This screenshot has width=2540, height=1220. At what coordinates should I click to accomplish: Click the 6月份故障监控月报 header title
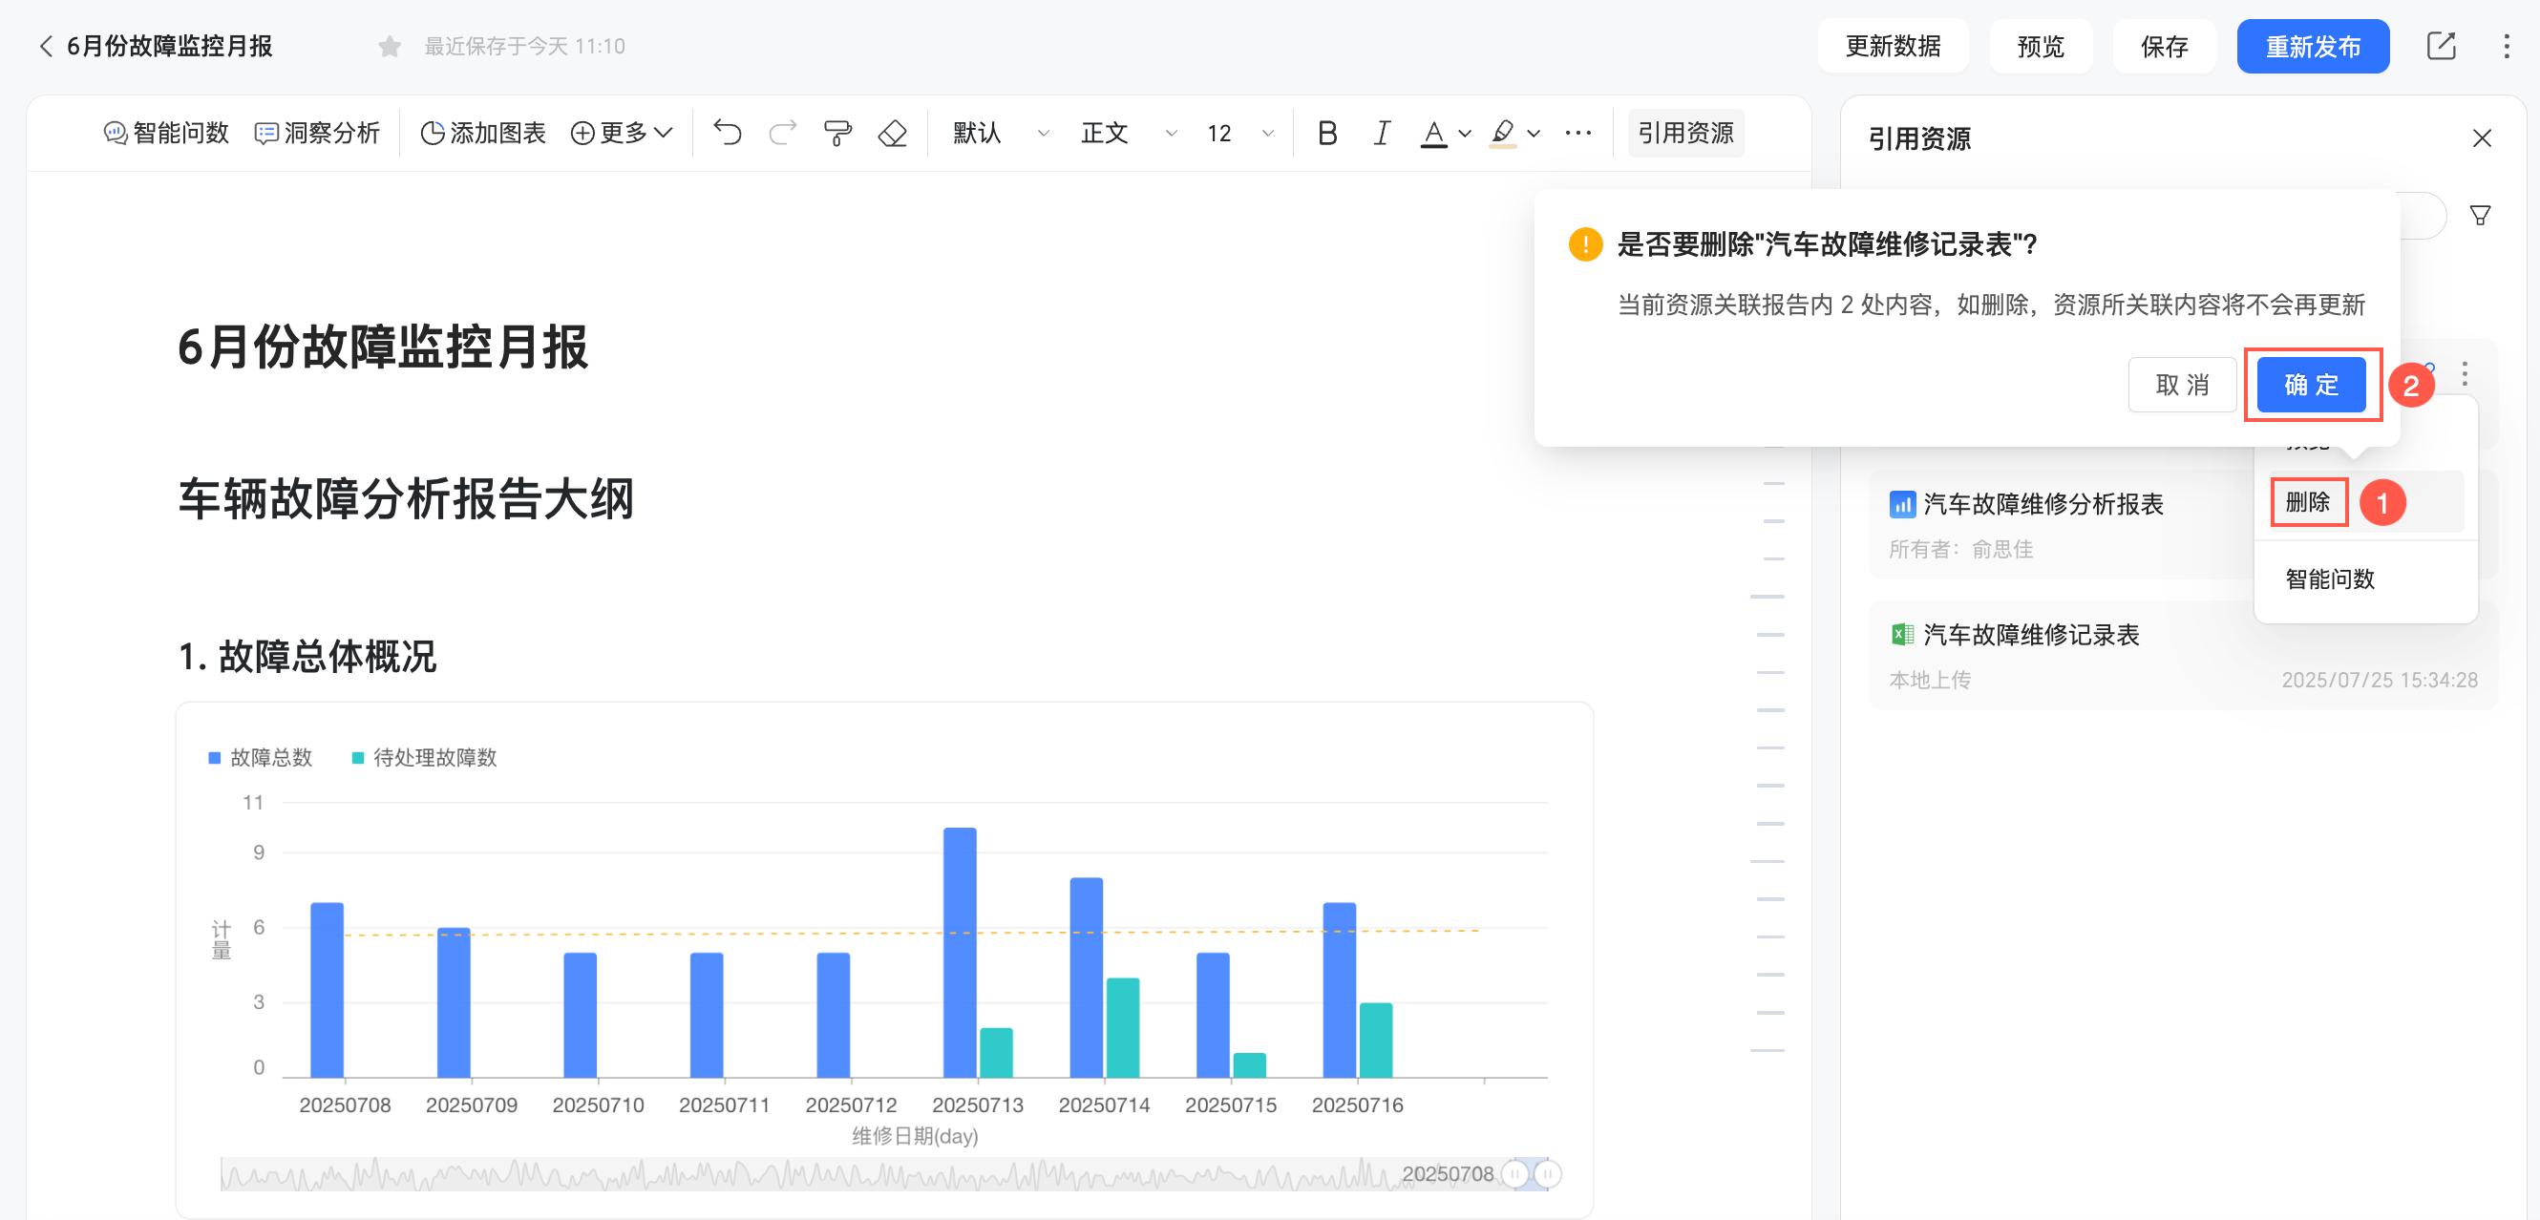[x=170, y=47]
